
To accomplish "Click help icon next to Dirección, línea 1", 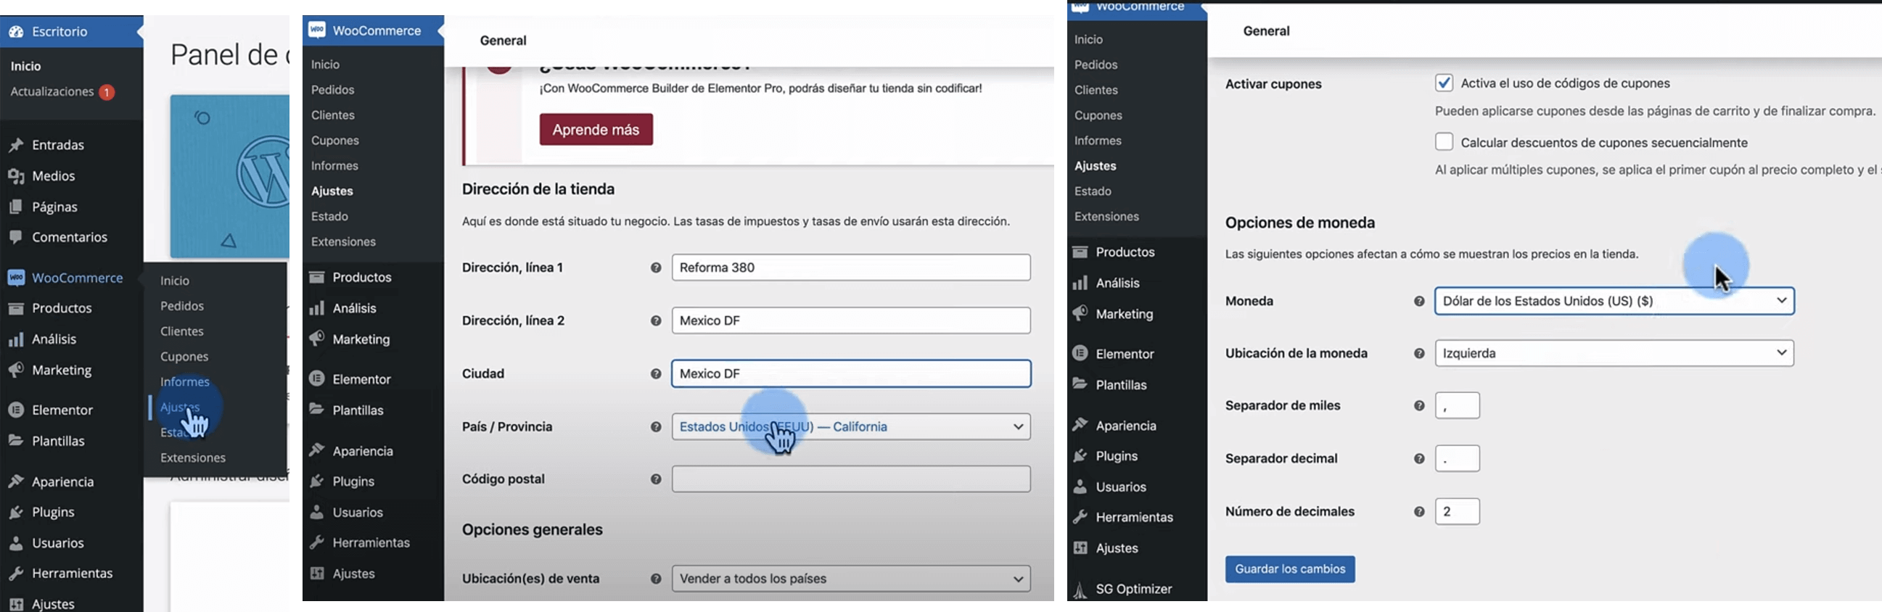I will [x=655, y=268].
